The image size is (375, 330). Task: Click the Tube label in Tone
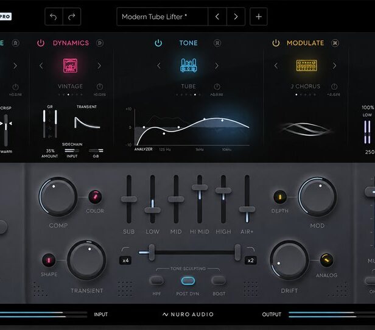point(189,86)
